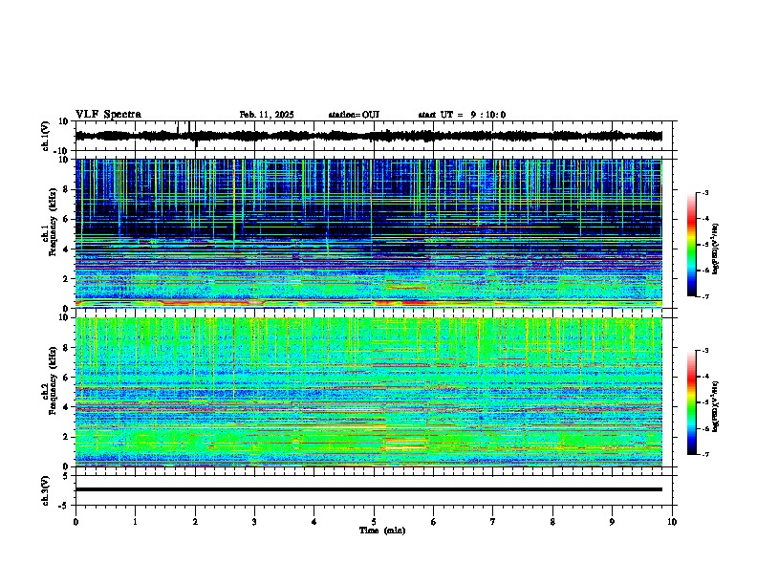The height and width of the screenshot is (585, 757).
Task: Click the "ch.3(V)" axis label
Action: pyautogui.click(x=46, y=490)
